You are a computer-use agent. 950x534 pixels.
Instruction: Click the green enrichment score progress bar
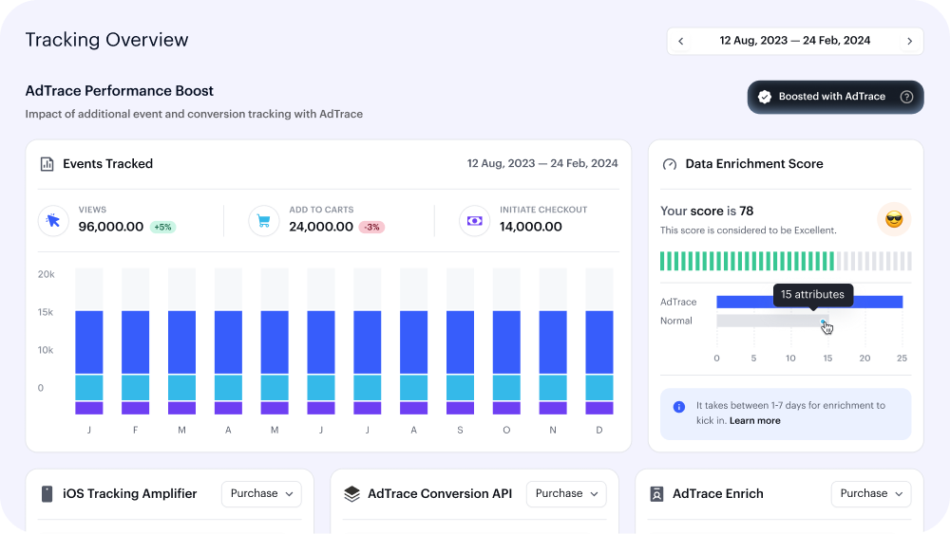point(786,261)
